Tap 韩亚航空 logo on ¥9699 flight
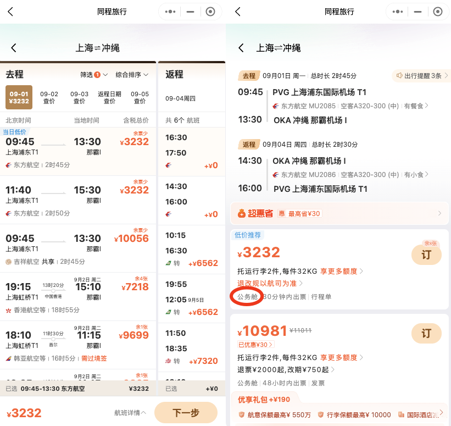This screenshot has height=426, width=451. click(9, 358)
